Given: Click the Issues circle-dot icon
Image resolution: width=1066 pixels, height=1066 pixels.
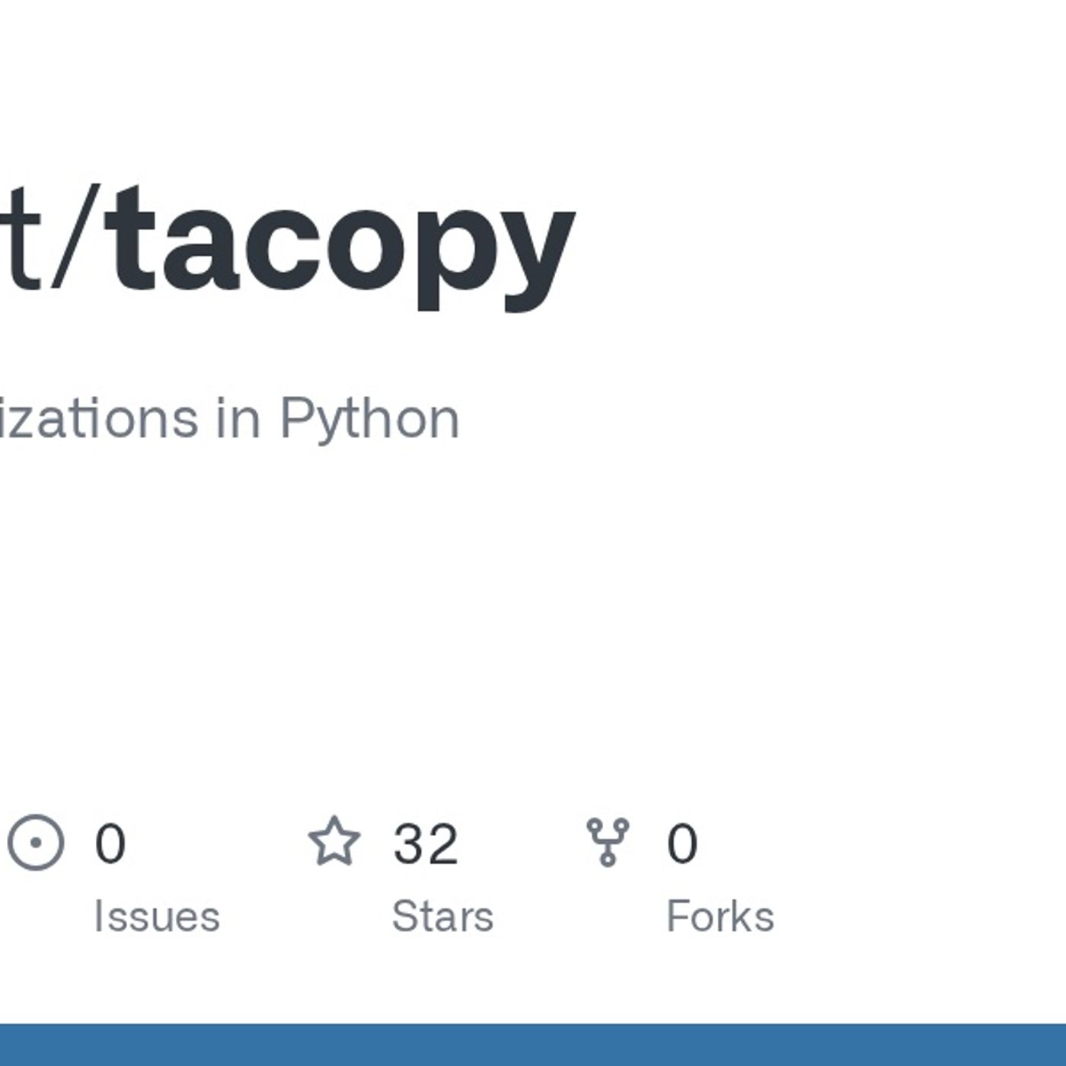Looking at the screenshot, I should tap(36, 841).
